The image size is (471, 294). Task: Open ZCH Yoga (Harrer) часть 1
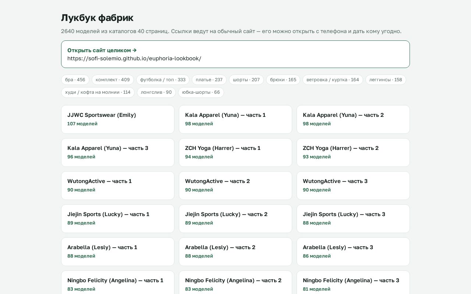click(235, 153)
